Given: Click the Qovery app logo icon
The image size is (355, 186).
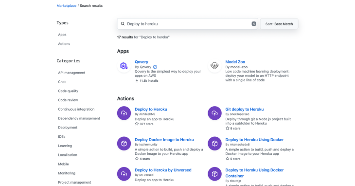Looking at the screenshot, I should click(124, 66).
